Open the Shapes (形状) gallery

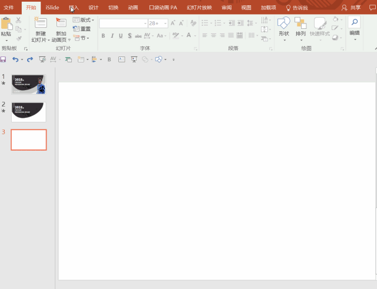pyautogui.click(x=284, y=29)
